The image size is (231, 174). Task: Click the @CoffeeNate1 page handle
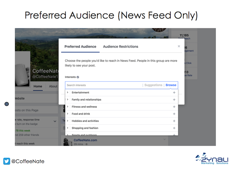(45, 77)
